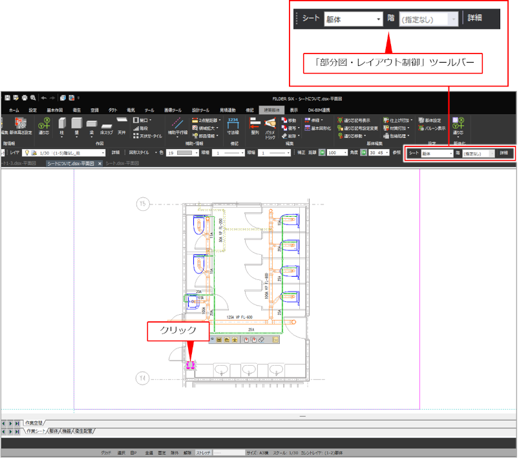
Task: Click the 躯体設定 button in the ribbon
Action: 421,120
